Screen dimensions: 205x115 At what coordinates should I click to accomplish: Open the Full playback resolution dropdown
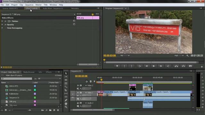coord(179,56)
